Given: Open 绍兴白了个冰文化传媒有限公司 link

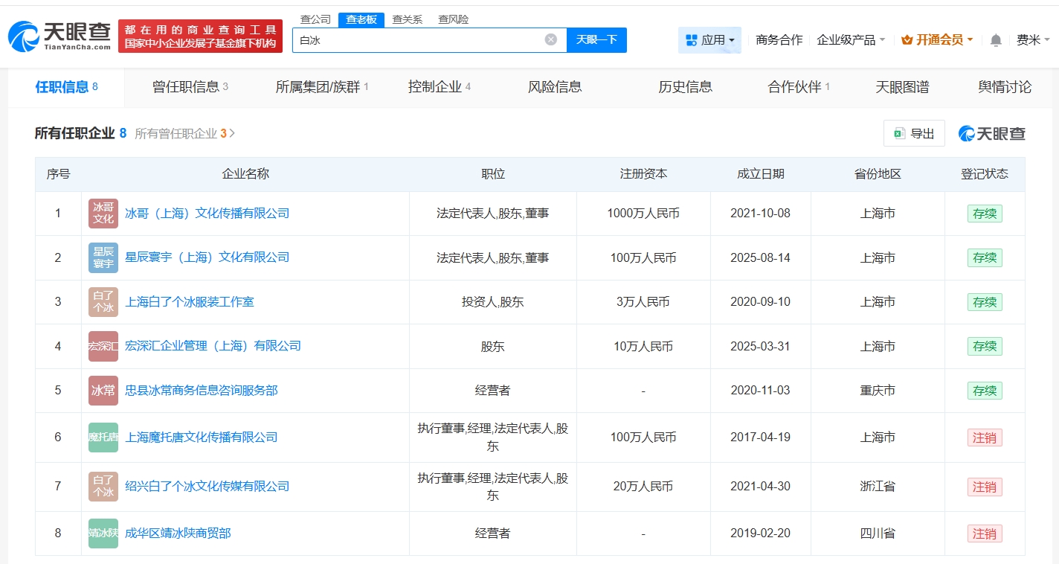Looking at the screenshot, I should pos(207,487).
